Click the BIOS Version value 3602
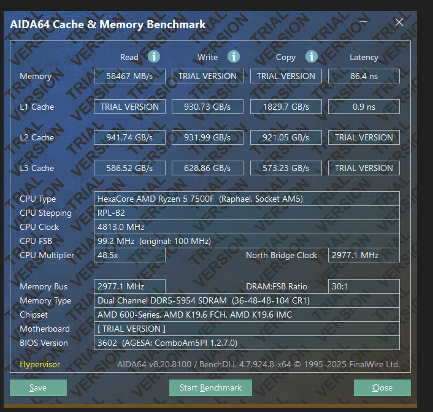 tap(247, 343)
